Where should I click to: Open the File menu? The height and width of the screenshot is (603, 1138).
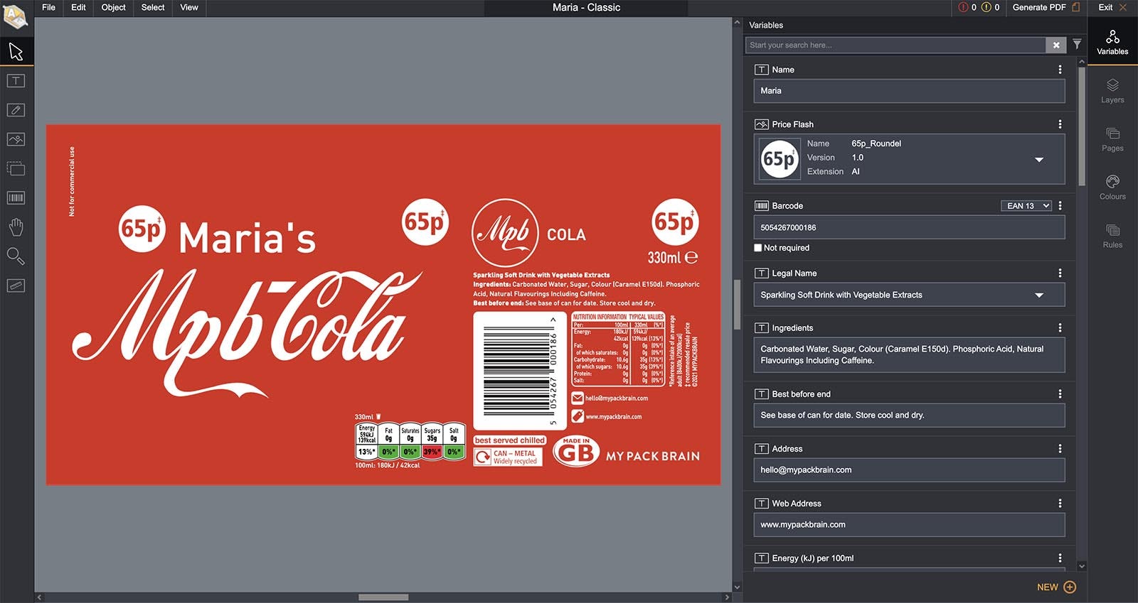click(x=48, y=7)
